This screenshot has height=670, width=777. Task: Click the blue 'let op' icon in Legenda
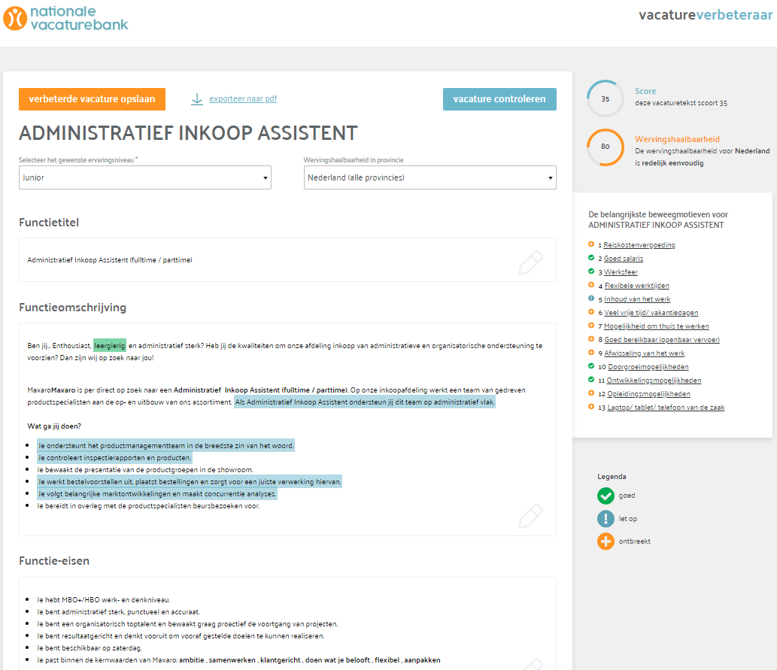point(606,518)
